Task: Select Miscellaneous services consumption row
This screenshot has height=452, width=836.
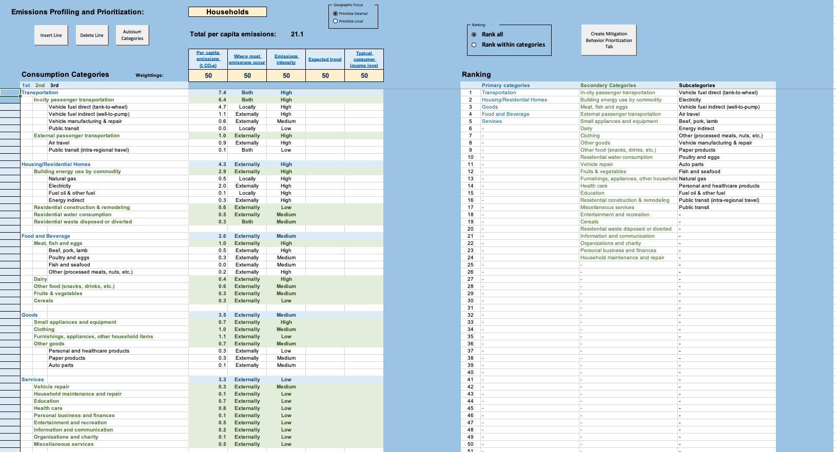Action: point(202,444)
